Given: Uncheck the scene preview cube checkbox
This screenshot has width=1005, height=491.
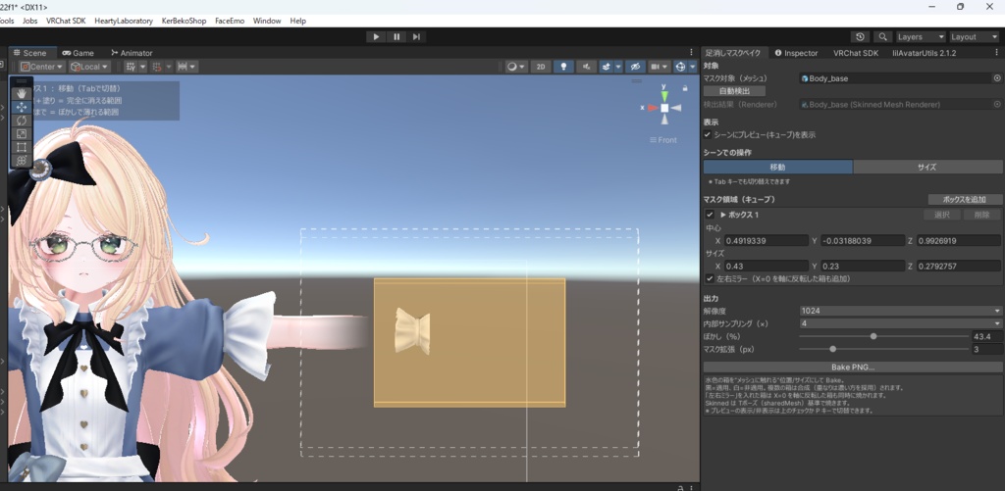Looking at the screenshot, I should click(708, 135).
